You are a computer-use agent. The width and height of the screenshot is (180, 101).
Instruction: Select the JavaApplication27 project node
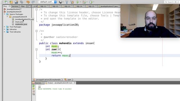coord(14,9)
